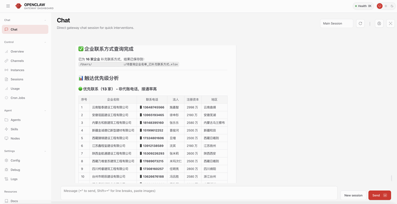Viewport: 397px width, 204px height.
Task: Click the 2800 万 capital cell
Action: pos(192,169)
